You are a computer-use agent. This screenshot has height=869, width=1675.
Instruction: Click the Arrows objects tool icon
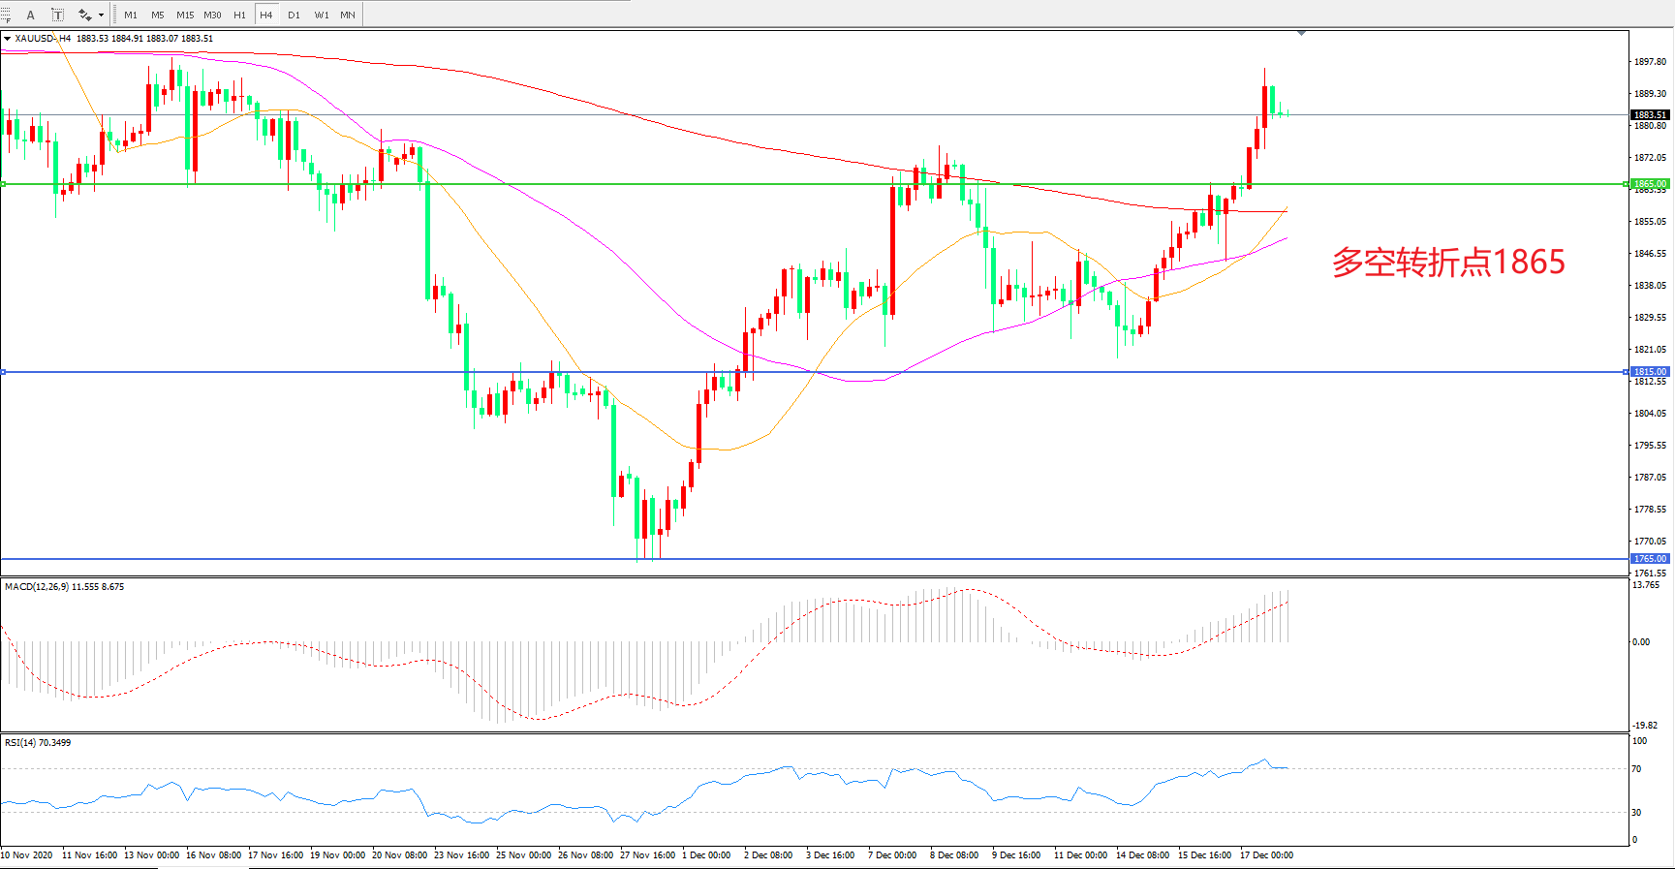(84, 15)
